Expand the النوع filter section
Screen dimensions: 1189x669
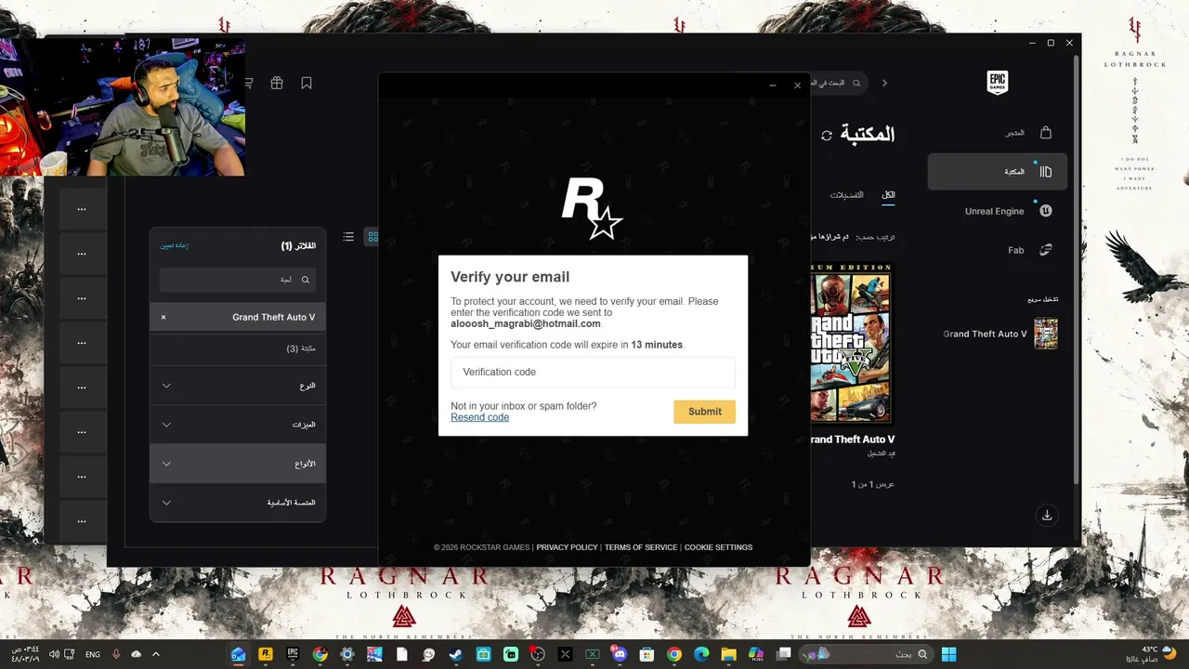click(238, 386)
